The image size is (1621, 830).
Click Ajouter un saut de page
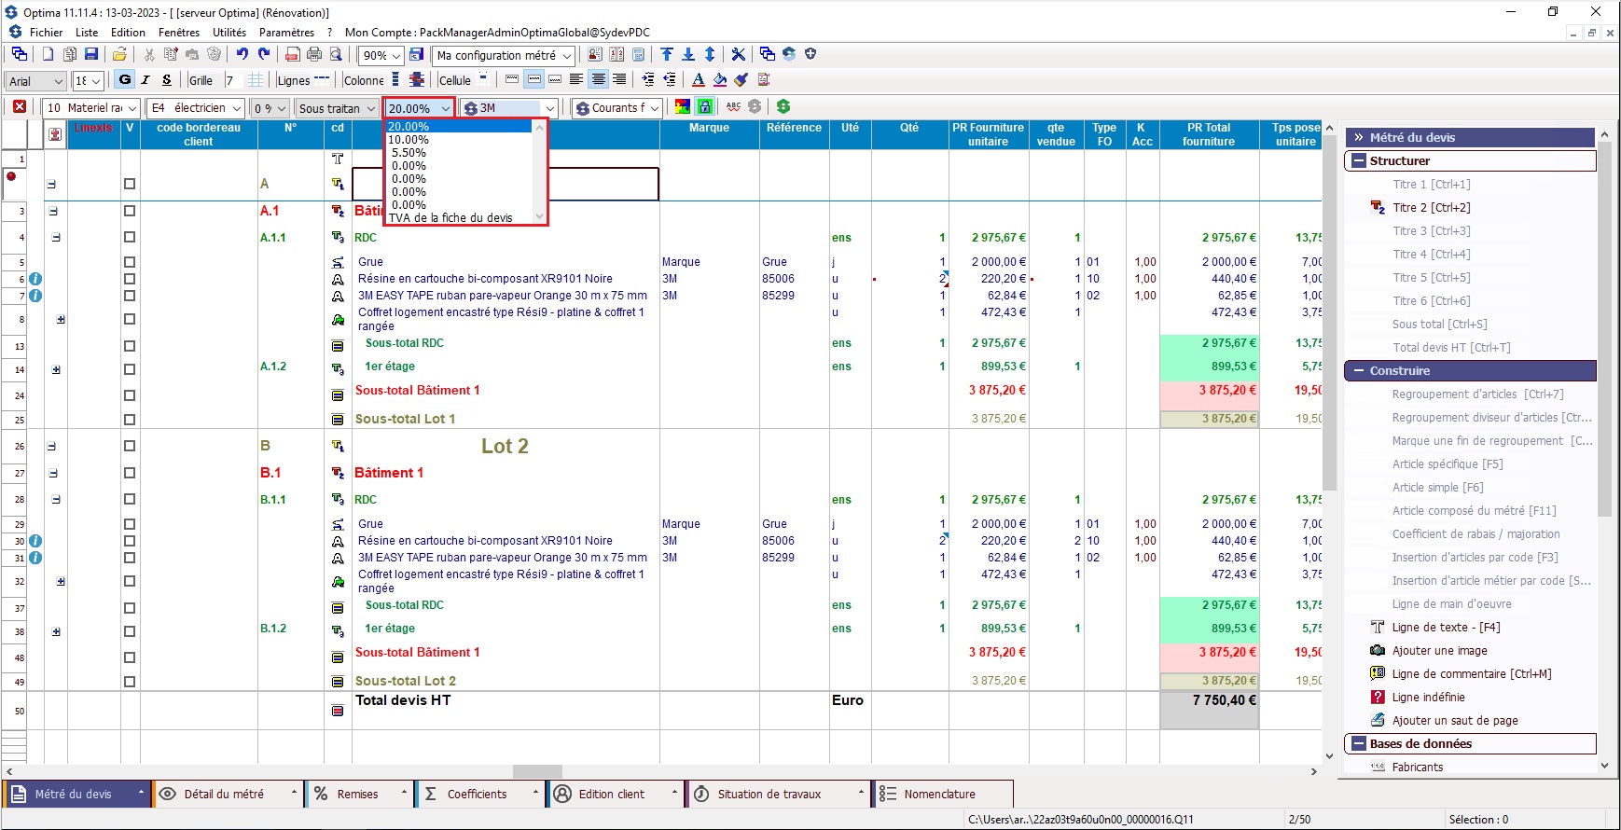point(1455,721)
